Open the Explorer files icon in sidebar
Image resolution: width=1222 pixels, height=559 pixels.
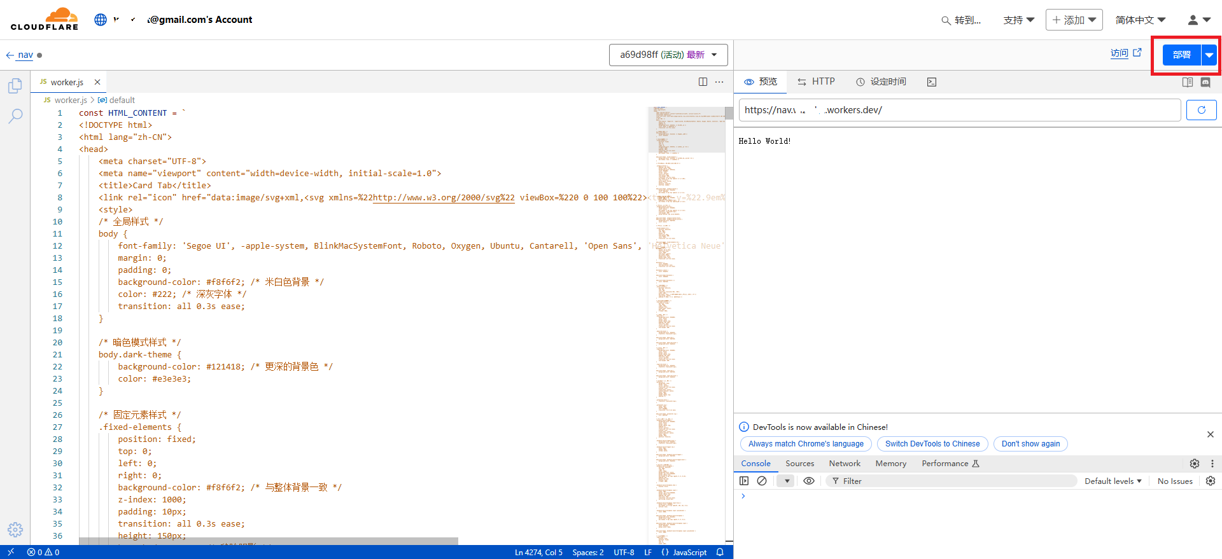click(15, 86)
